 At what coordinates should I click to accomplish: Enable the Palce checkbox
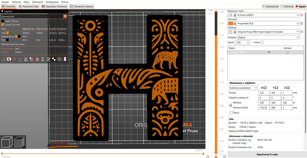(x=231, y=113)
